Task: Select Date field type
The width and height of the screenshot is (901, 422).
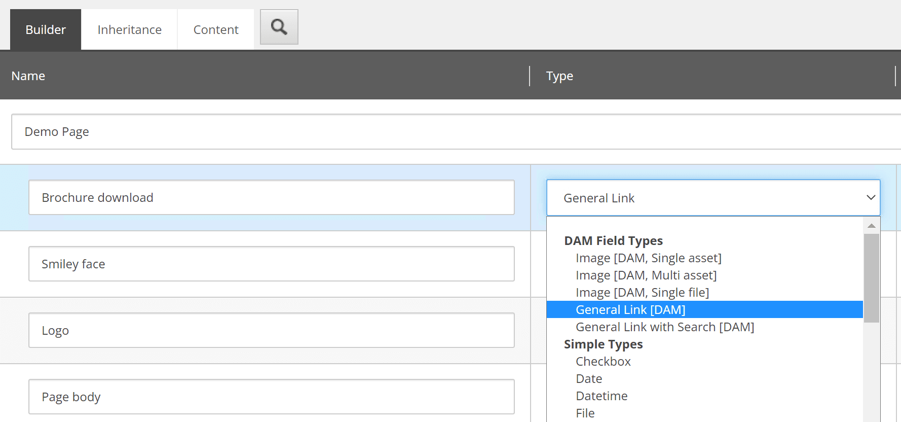Action: pos(589,379)
